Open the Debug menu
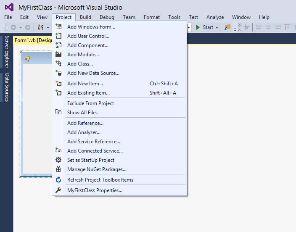 click(107, 17)
